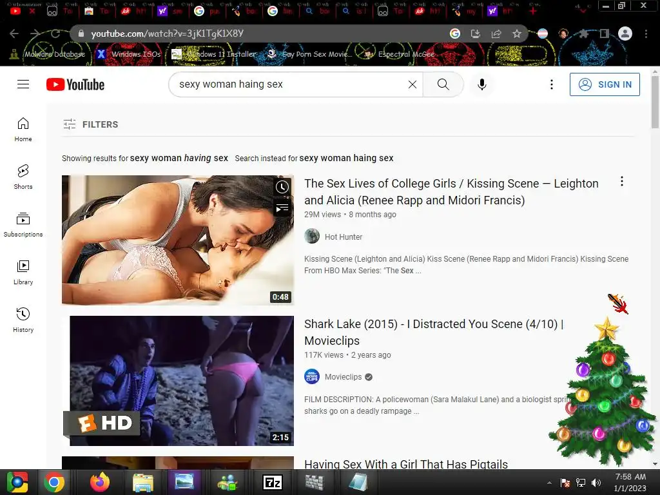The image size is (660, 495).
Task: Open Google Chrome from the taskbar
Action: [x=54, y=483]
